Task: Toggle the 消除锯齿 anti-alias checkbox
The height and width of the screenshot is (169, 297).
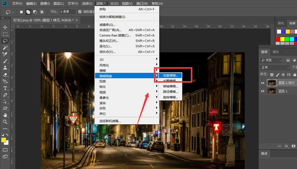Action: (80, 12)
